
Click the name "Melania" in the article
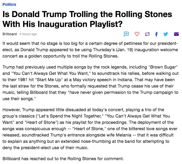[124, 135]
